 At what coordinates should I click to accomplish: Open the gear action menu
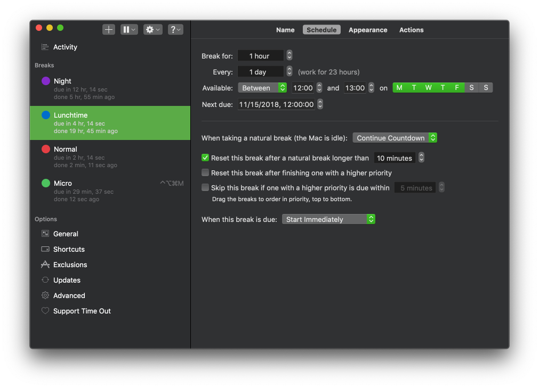click(152, 29)
